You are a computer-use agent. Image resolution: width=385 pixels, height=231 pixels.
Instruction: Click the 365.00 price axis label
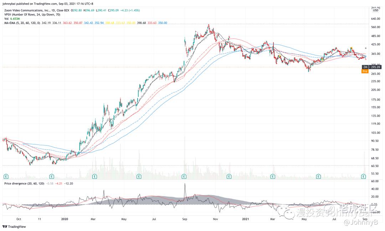(376, 54)
